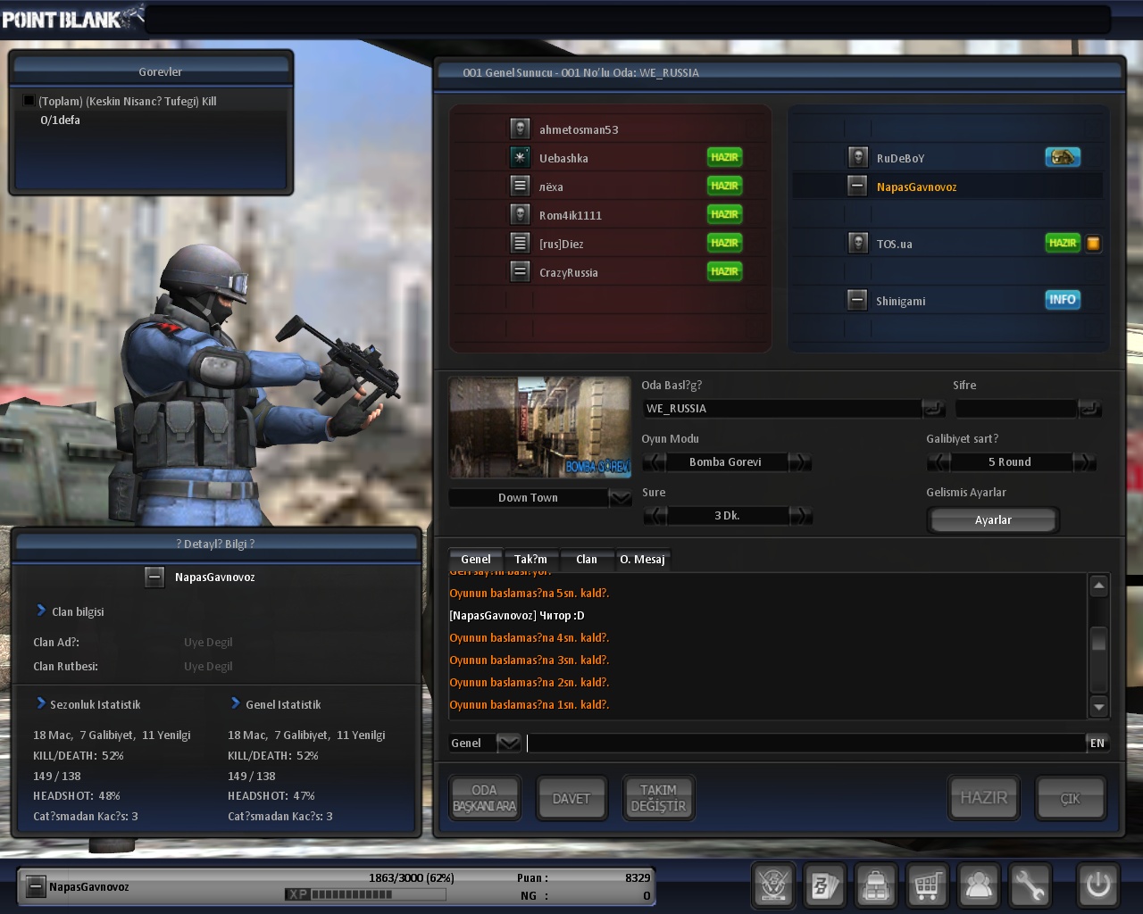This screenshot has width=1143, height=914.
Task: Click the tank icon next to RuDeBoY
Action: pos(1063,158)
